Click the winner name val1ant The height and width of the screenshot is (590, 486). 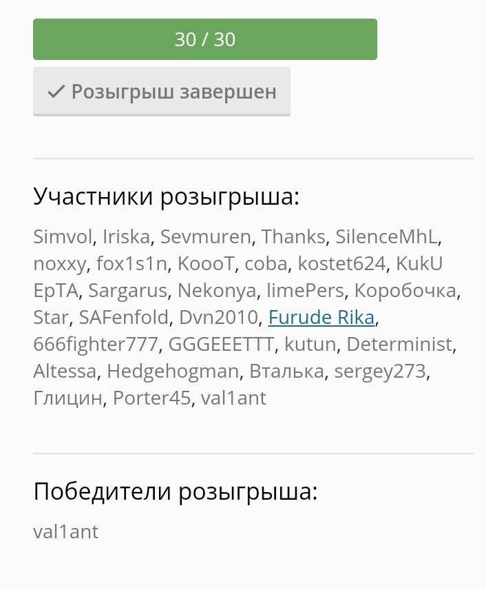click(66, 531)
